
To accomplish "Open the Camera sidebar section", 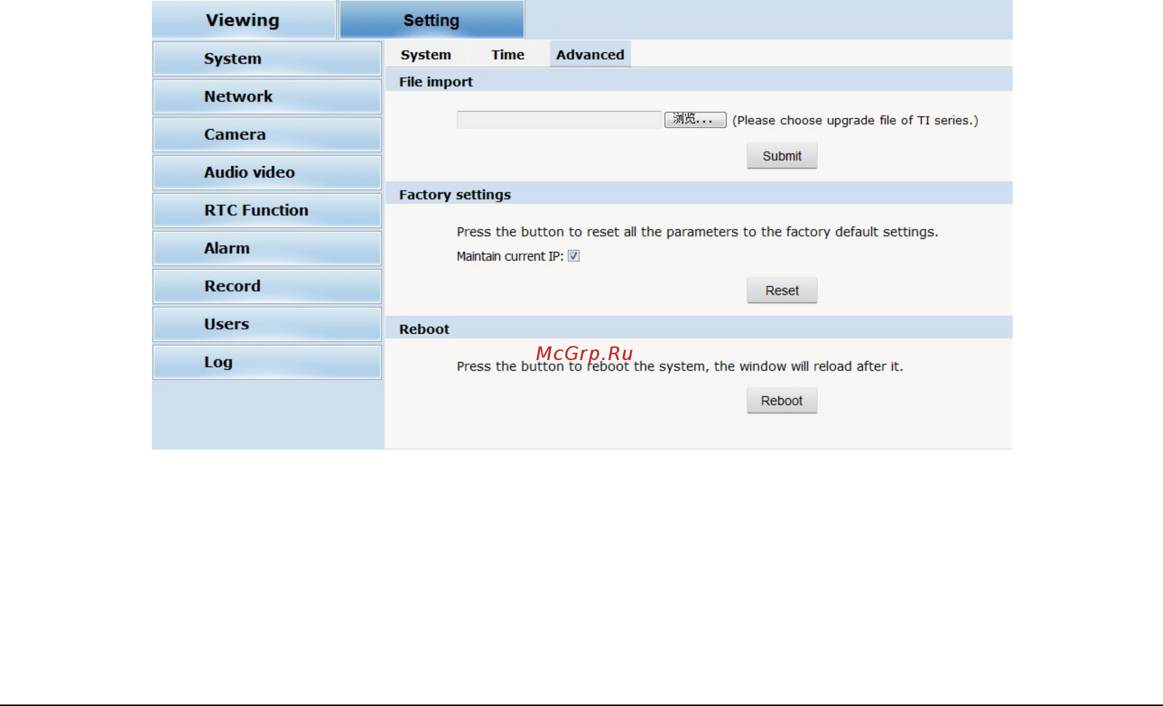I will click(267, 135).
